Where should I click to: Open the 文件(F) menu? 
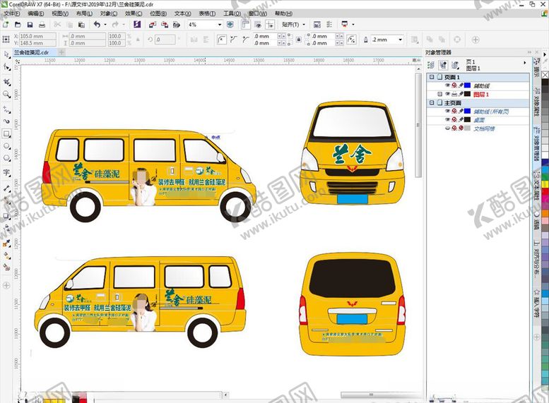coord(11,13)
